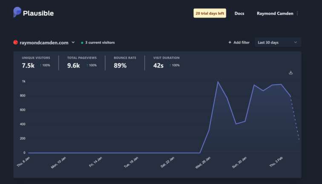
Task: Select the Total Pageviews 9.6k metric
Action: tap(82, 63)
